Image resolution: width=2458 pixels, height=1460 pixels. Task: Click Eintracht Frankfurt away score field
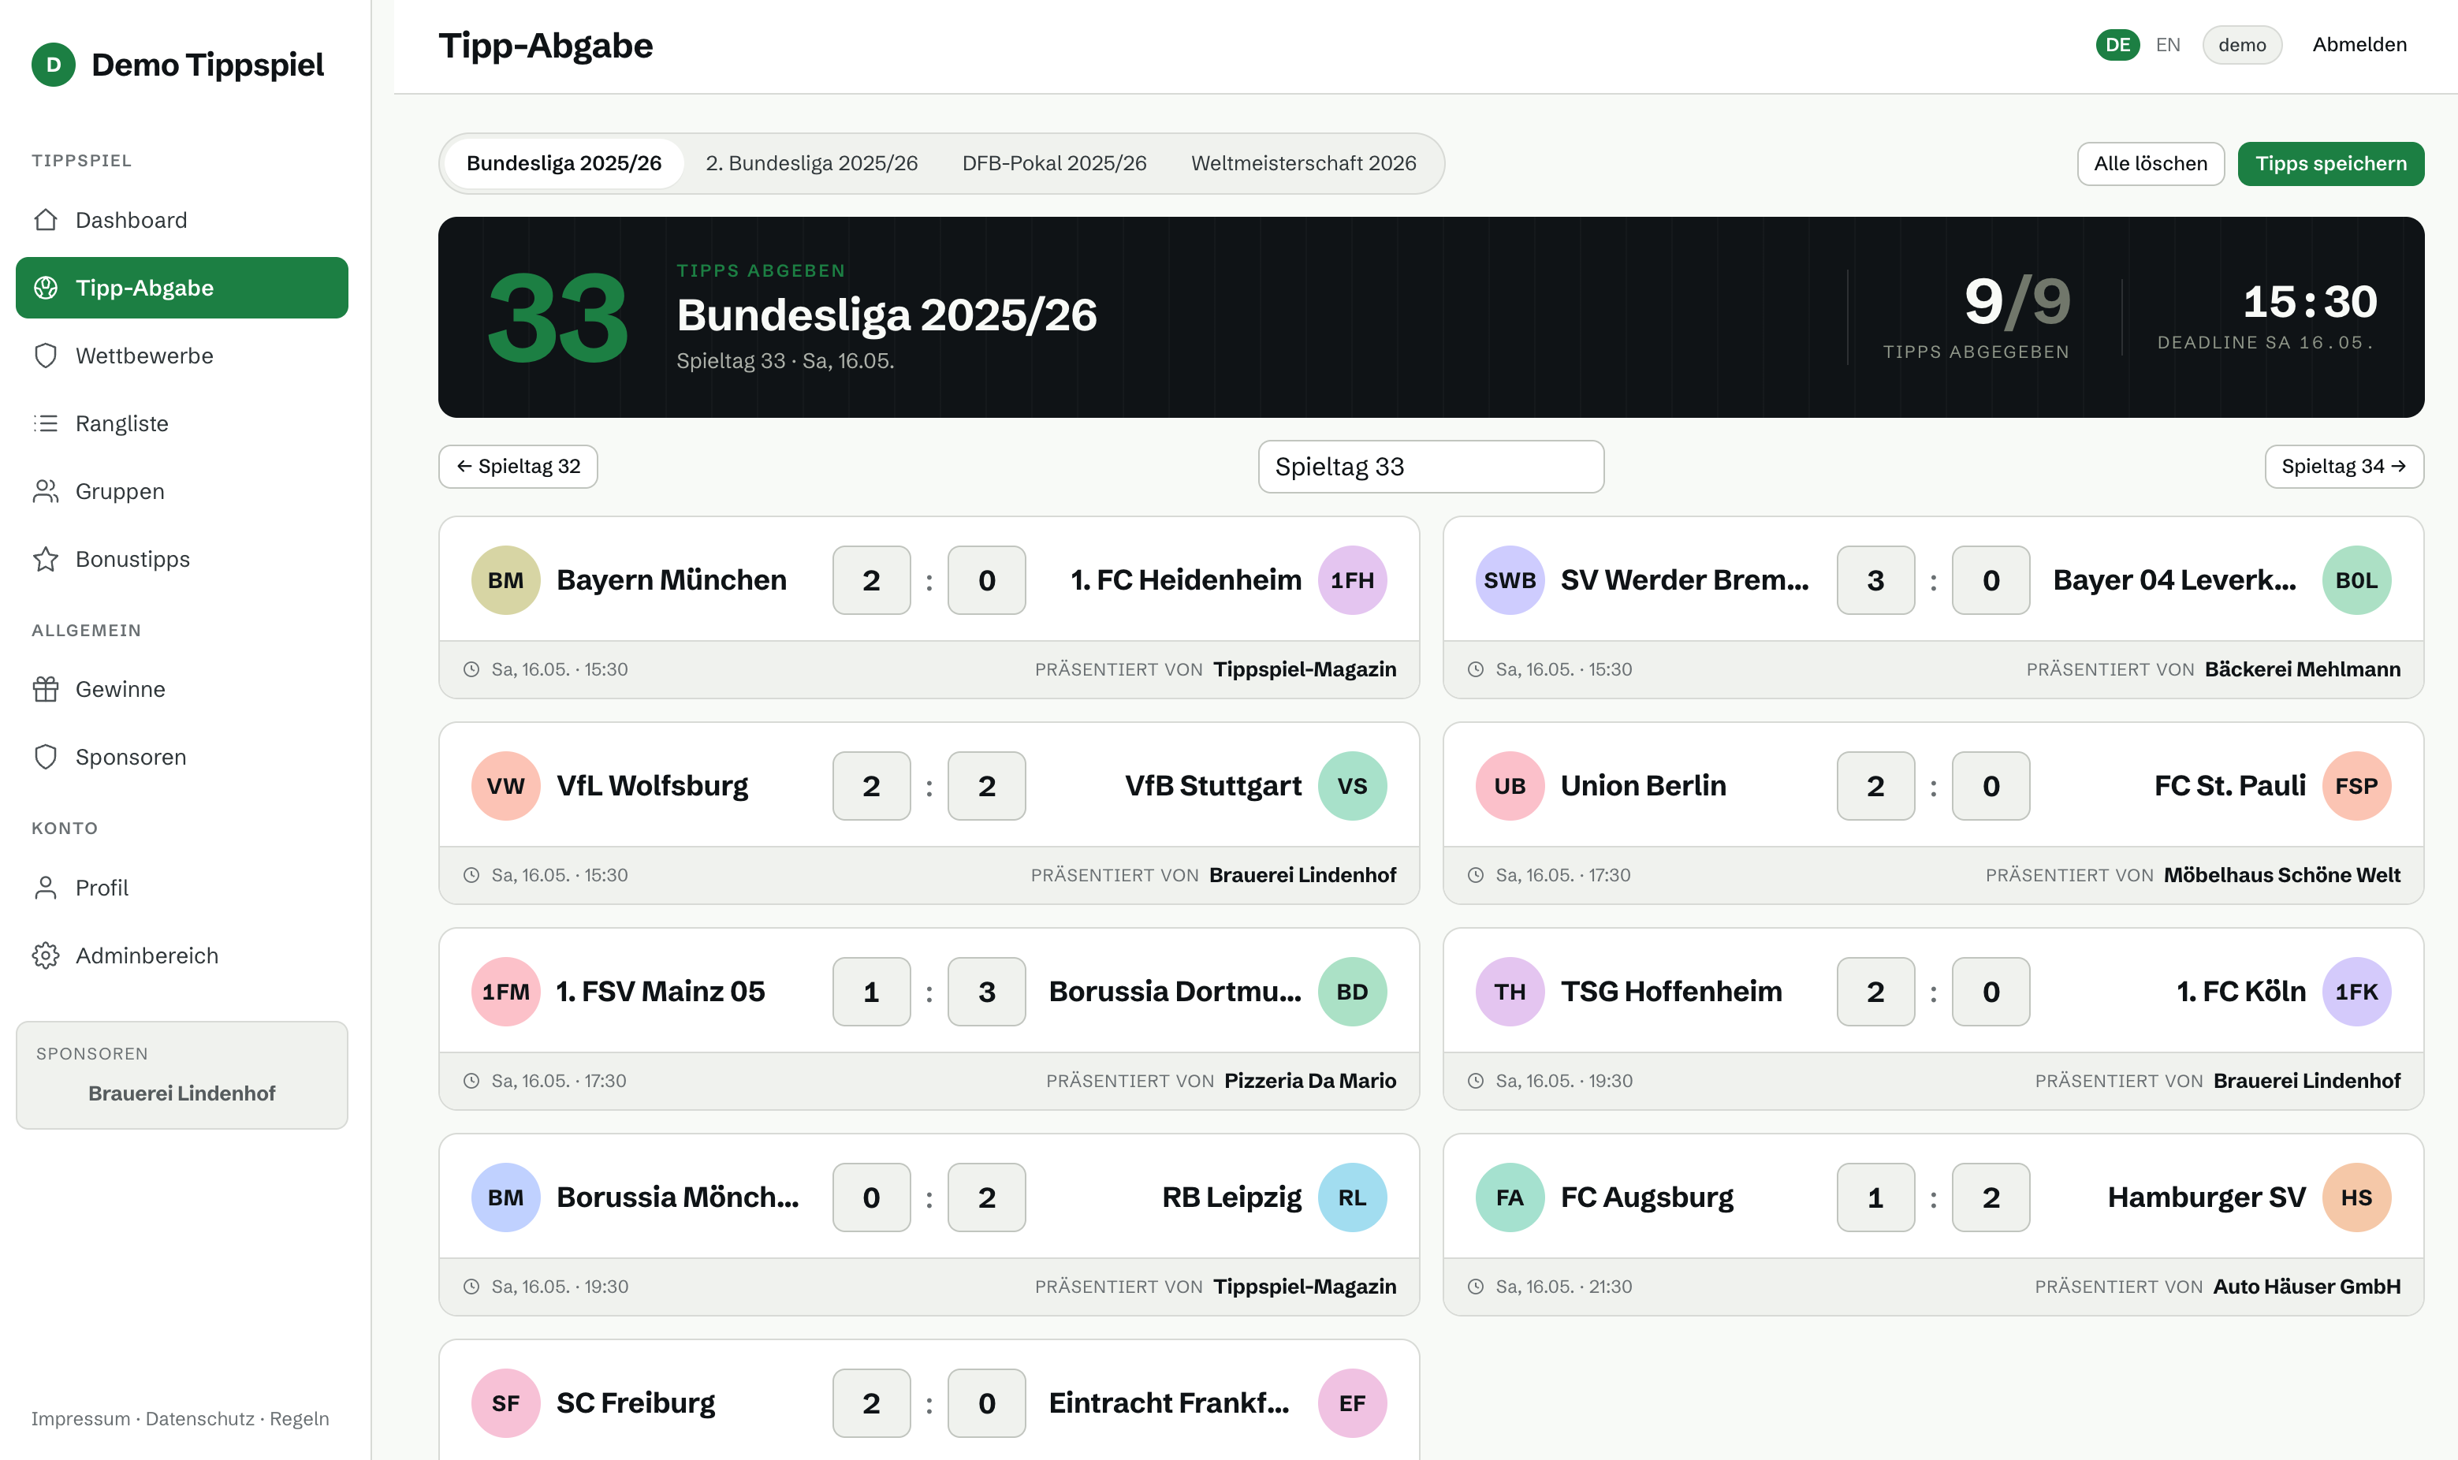pos(986,1403)
